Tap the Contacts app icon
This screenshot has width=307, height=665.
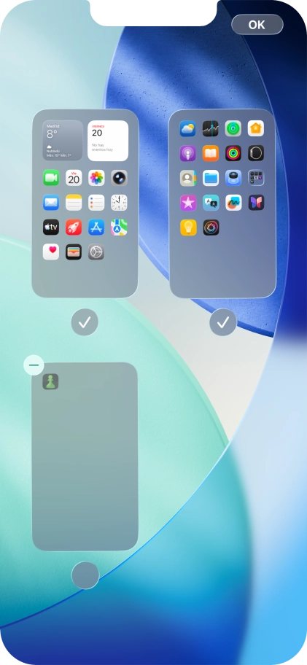point(187,178)
